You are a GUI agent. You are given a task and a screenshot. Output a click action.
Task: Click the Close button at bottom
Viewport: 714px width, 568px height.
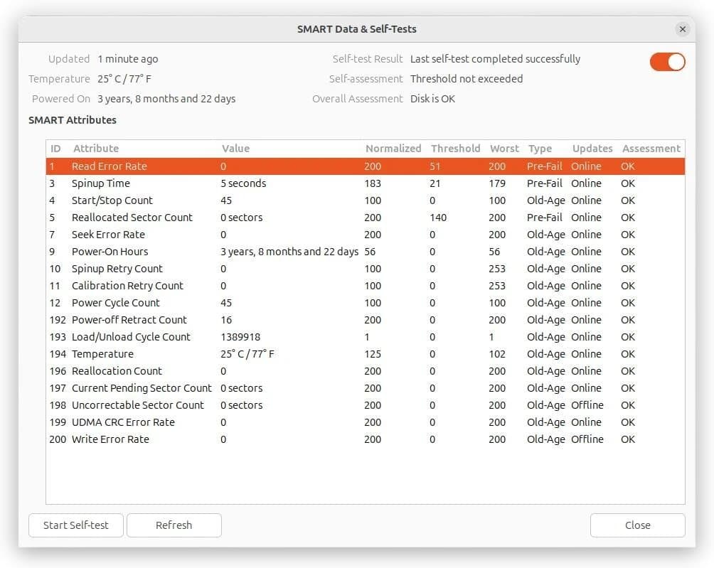[x=637, y=525]
